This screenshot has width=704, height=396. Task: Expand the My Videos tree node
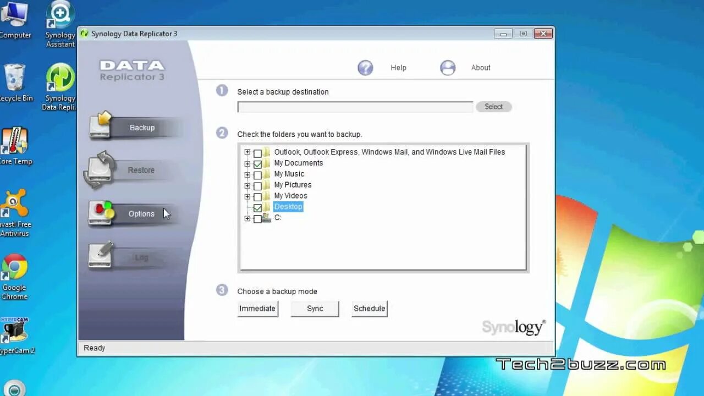247,196
